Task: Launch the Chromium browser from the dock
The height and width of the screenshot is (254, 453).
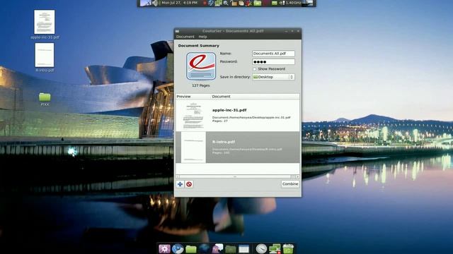Action: tap(178, 248)
